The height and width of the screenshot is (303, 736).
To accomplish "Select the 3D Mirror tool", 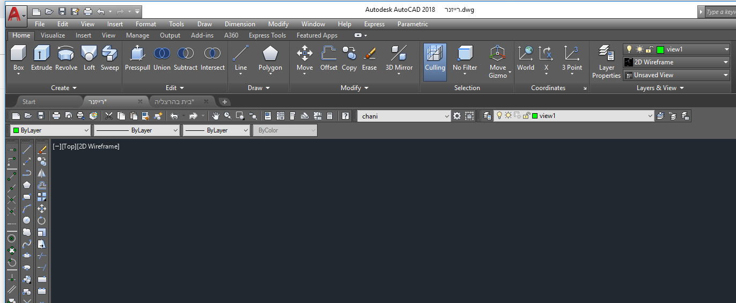I will coord(399,58).
